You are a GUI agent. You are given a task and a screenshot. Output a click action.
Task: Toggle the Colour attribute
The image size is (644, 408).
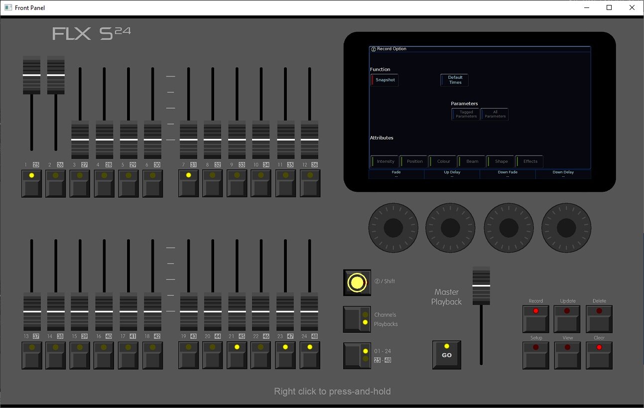click(442, 161)
